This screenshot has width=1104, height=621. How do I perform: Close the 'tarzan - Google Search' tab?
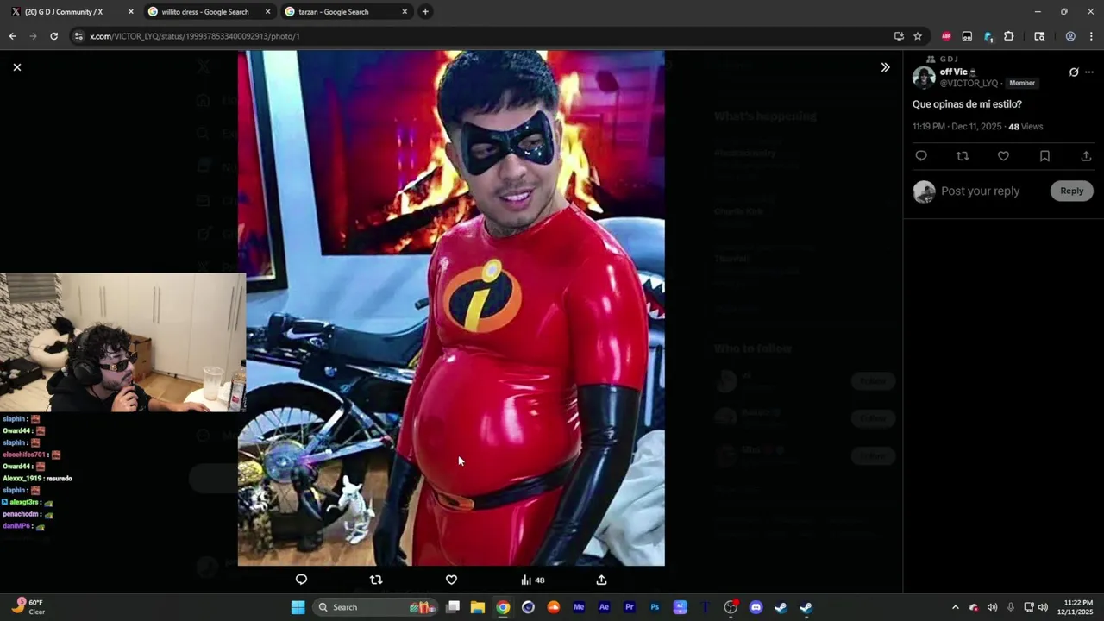click(405, 12)
